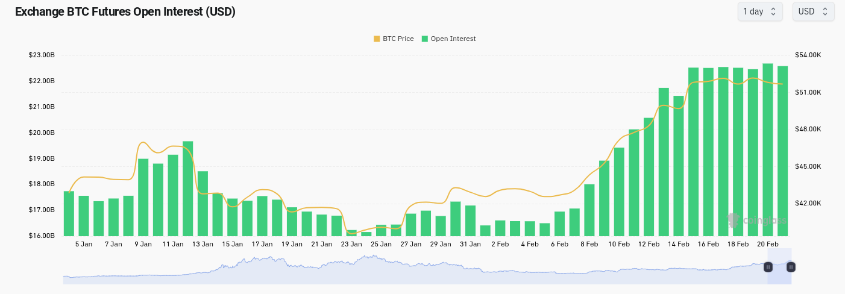Screen dimensions: 845x294
Task: Click the shortest bar on 24 Jan
Action: [366, 234]
